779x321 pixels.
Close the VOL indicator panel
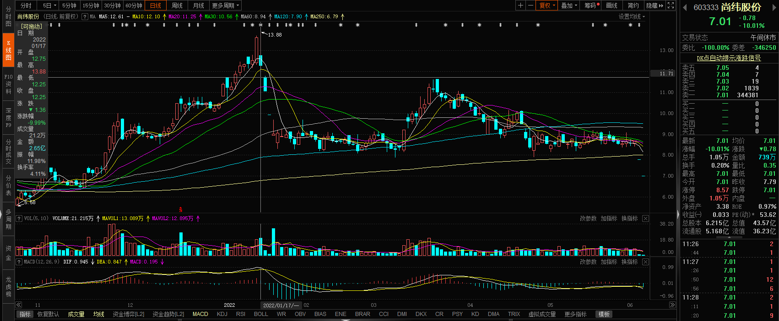point(645,219)
